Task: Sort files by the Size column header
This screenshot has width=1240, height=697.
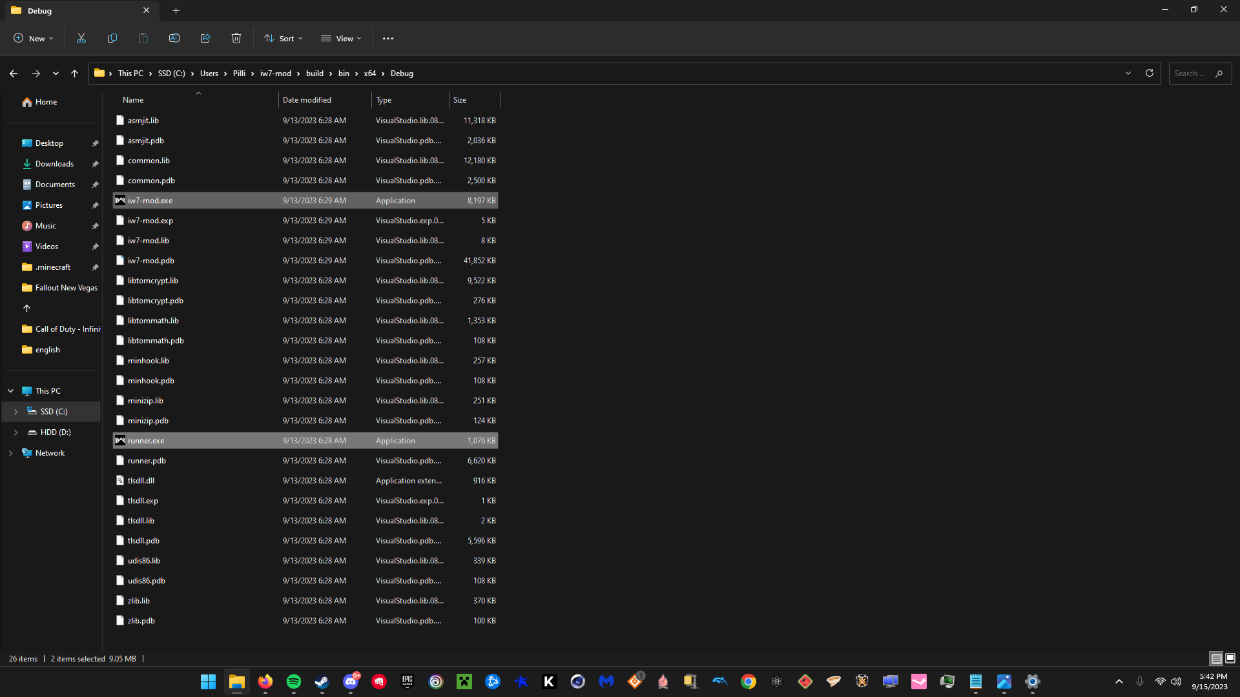Action: 473,100
